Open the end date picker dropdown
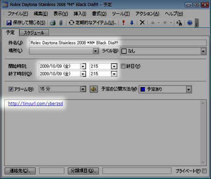211x179 pixels. pyautogui.click(x=83, y=74)
